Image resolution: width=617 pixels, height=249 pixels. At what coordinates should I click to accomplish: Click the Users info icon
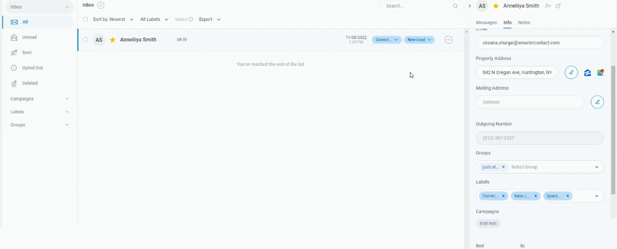pos(191,19)
